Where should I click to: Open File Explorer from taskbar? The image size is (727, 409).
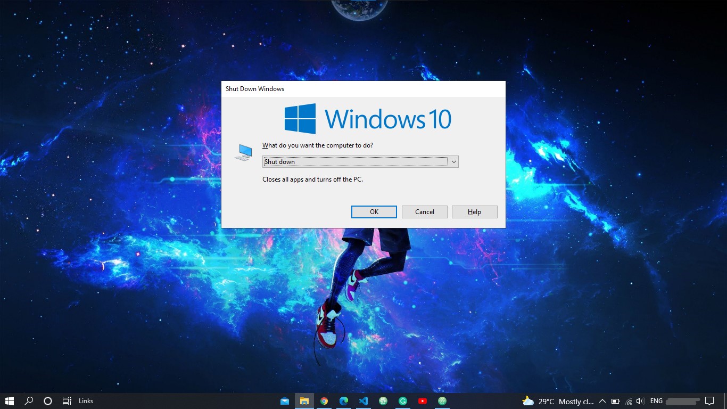(304, 401)
